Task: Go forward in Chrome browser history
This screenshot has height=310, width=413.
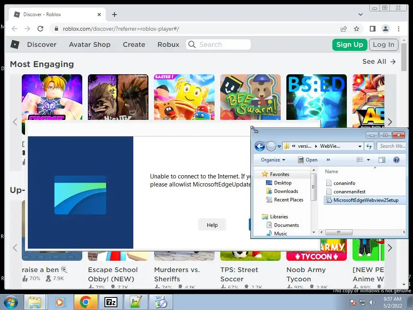Action: pos(27,29)
